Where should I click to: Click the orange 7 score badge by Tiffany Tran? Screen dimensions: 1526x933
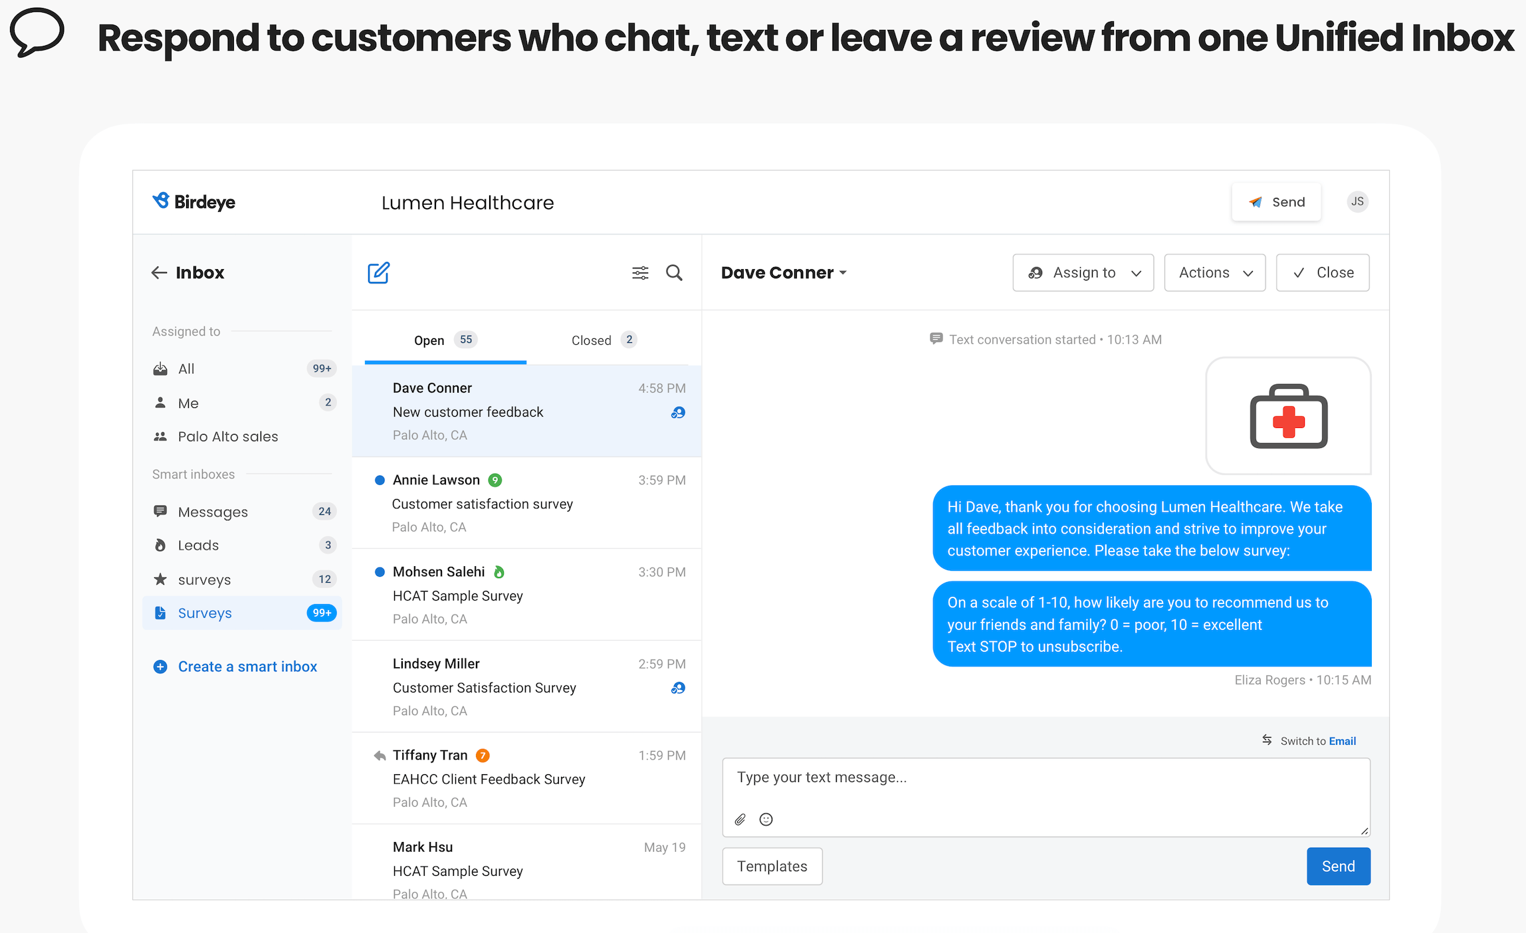coord(483,756)
